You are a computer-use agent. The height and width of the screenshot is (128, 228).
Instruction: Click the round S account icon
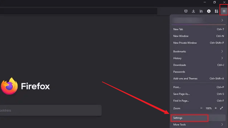tap(209, 11)
